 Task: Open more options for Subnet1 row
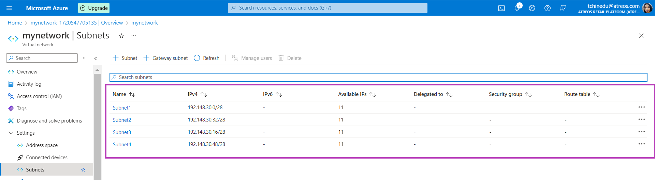coord(641,107)
